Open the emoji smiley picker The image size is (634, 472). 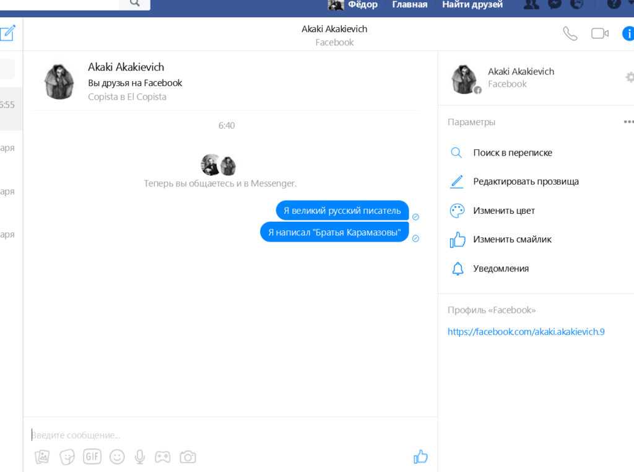click(117, 457)
